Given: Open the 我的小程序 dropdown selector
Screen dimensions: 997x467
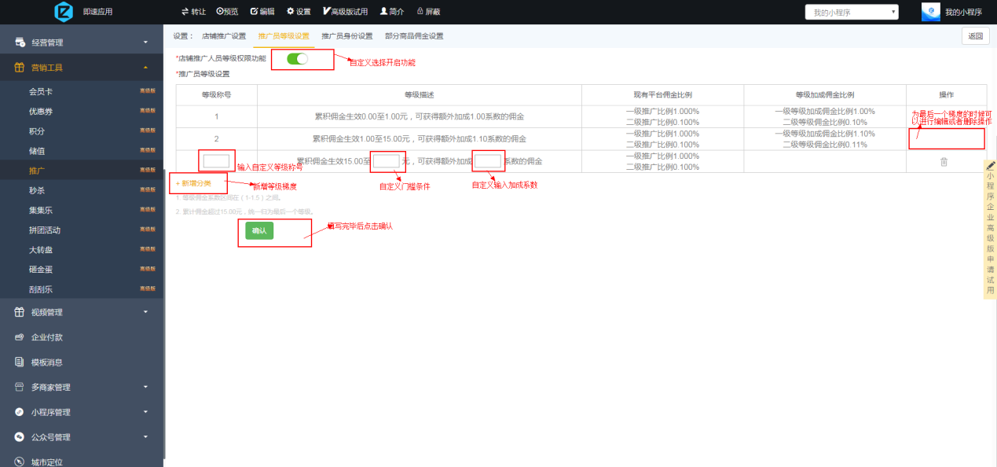Looking at the screenshot, I should point(851,12).
